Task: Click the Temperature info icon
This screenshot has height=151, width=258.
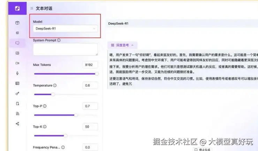Action: click(55, 85)
